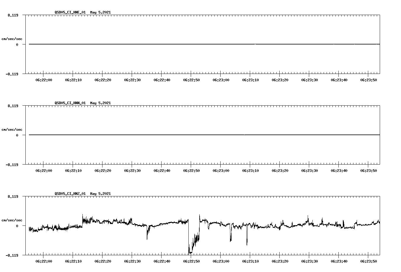
Task: Click the 06:23:50 tick on the middle plot
Action: (369, 170)
